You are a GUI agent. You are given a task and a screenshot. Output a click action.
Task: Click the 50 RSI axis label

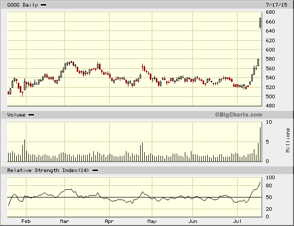tap(269, 197)
